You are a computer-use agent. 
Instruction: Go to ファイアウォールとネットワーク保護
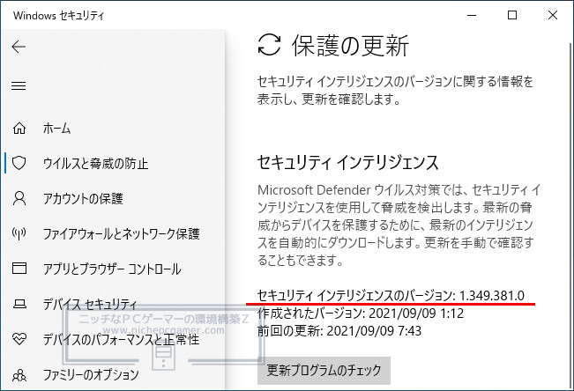(x=122, y=233)
